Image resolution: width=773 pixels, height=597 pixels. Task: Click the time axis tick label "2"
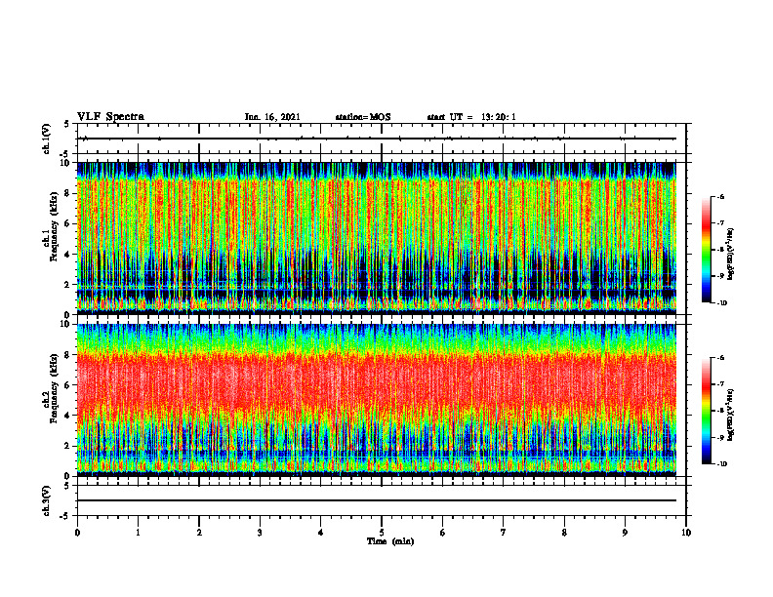click(199, 533)
